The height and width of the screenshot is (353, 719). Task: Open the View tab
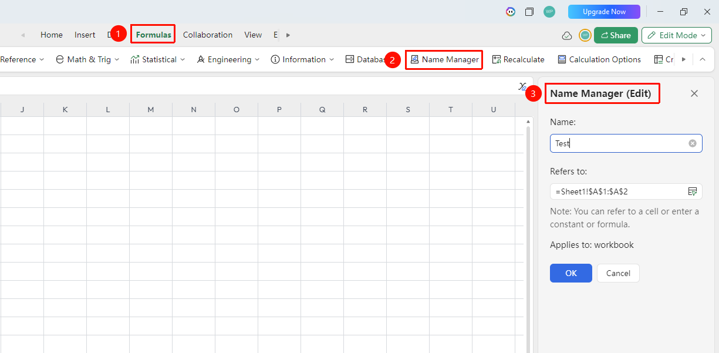click(x=253, y=35)
